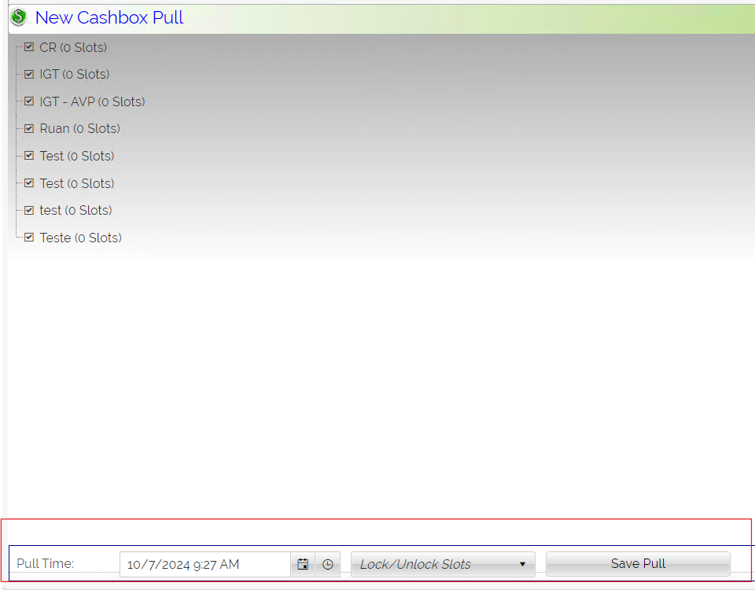Open the Lock/Unlock Slots dropdown

(443, 565)
